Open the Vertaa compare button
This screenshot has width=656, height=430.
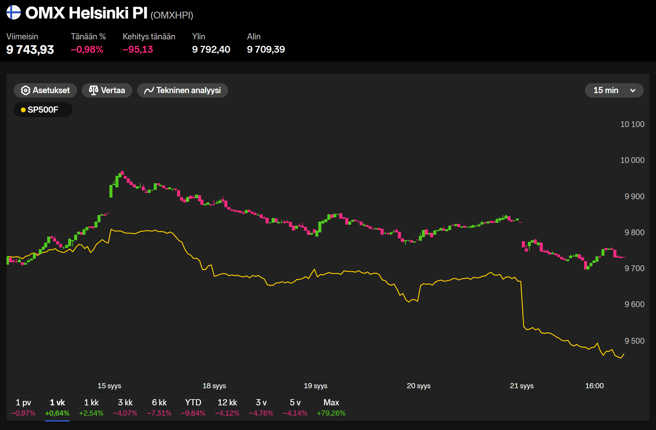(107, 90)
